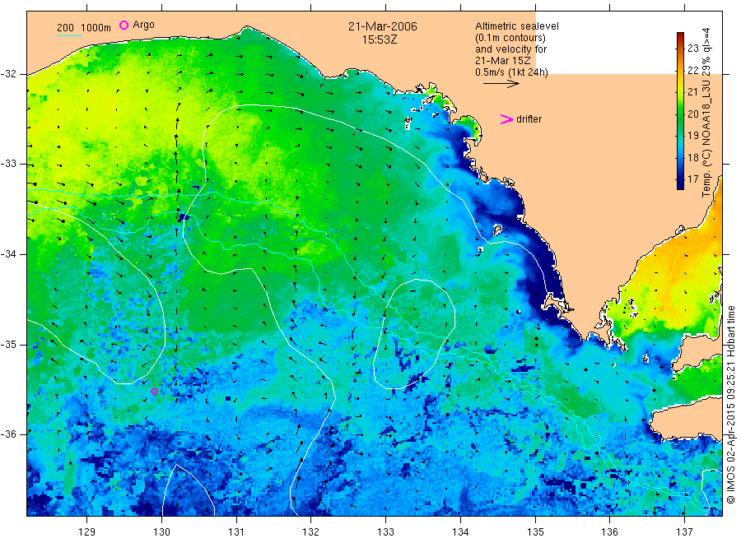Click the magenta Argo circle in legend
741x543 pixels.
tap(123, 25)
